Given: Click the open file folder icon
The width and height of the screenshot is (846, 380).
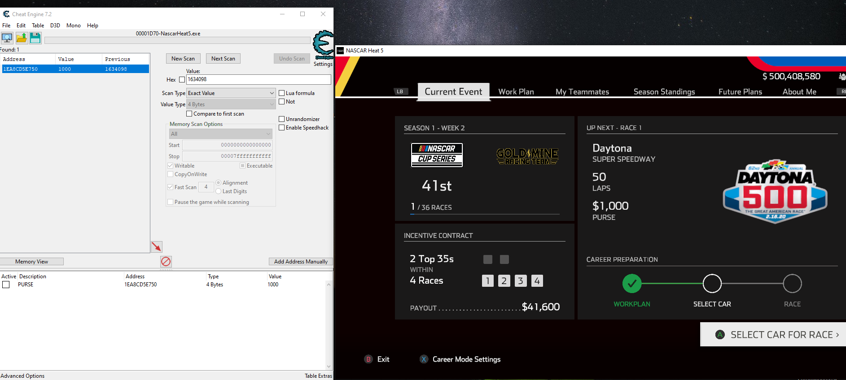Looking at the screenshot, I should tap(22, 38).
